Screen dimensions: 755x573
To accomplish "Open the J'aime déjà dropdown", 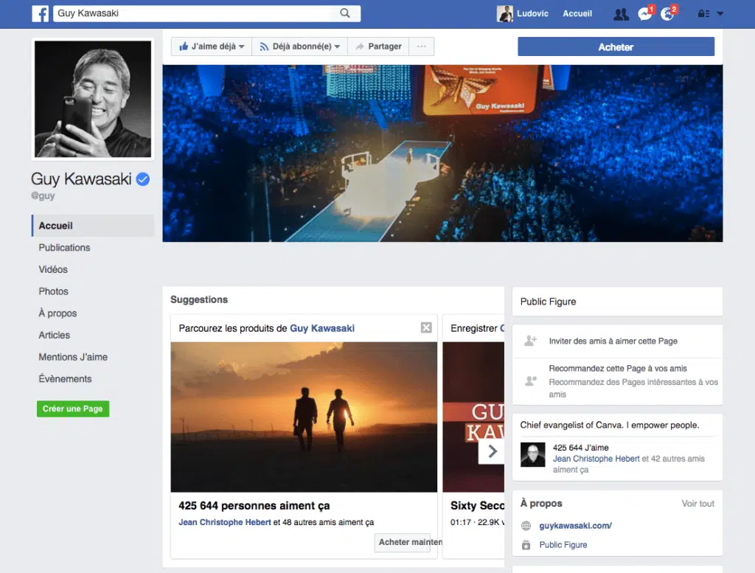I will 212,46.
